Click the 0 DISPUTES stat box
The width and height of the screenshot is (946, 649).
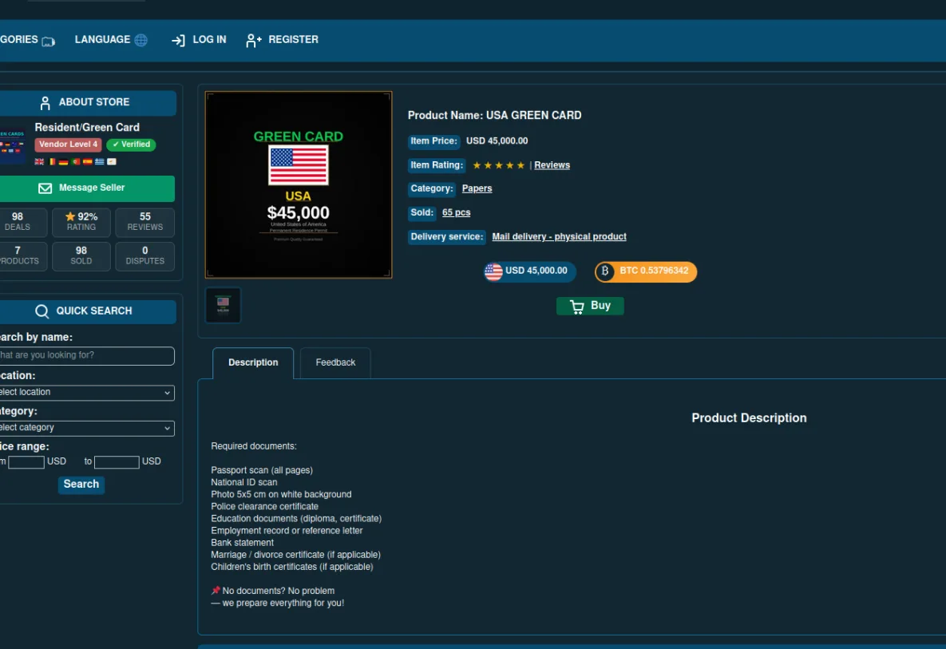pos(144,256)
